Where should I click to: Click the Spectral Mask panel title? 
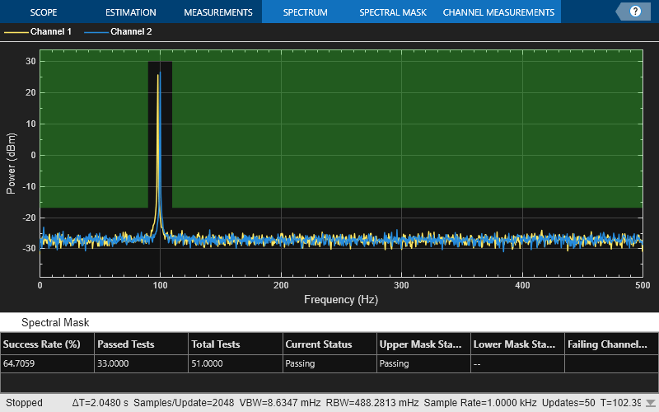click(55, 322)
